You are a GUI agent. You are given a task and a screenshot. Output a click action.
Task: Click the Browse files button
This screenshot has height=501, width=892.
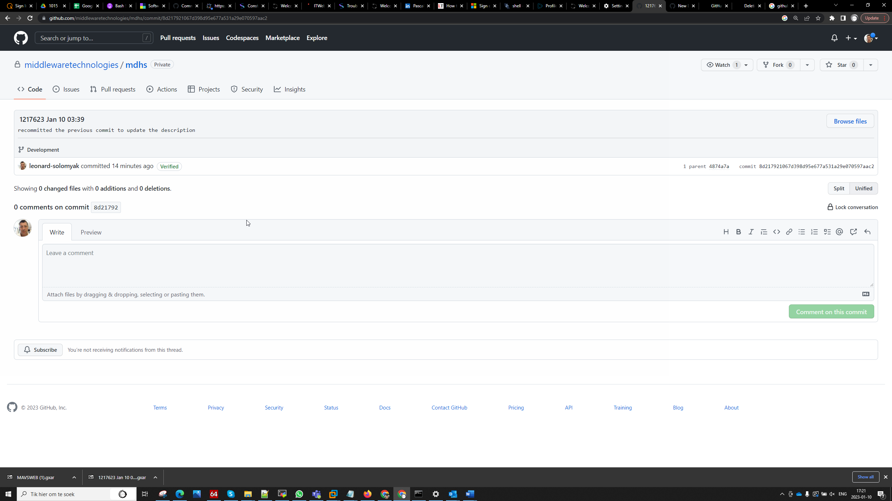[x=850, y=121]
